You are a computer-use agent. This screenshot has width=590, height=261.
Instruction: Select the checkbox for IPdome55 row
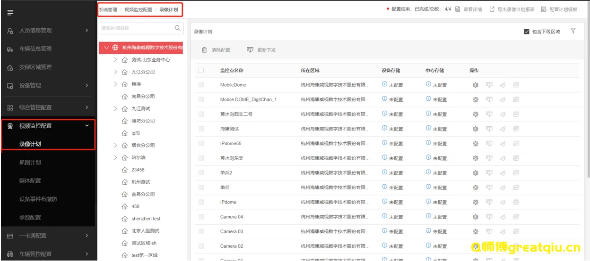(x=201, y=143)
